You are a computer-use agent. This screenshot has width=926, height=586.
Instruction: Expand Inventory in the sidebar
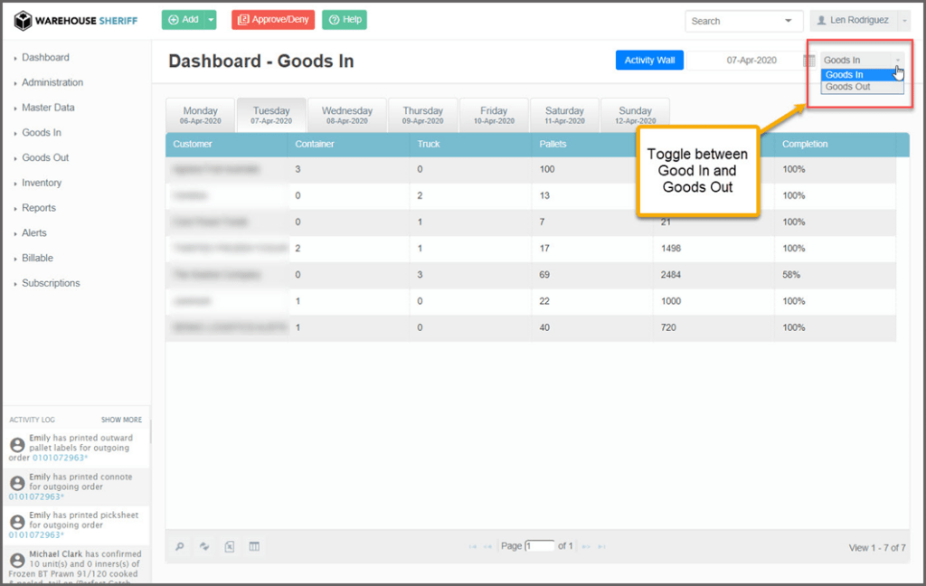(42, 183)
